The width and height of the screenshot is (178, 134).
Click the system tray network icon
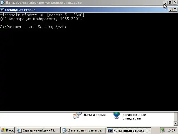point(163,130)
